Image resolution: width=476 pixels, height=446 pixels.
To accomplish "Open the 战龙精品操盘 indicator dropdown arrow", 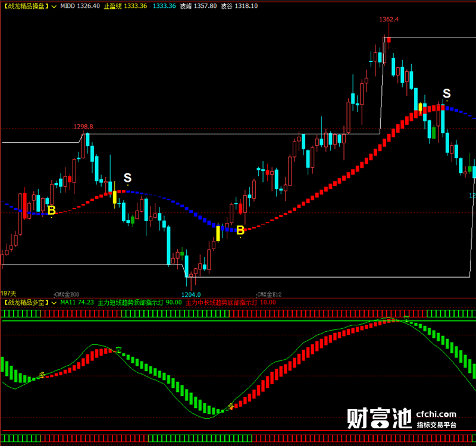I will (x=54, y=7).
